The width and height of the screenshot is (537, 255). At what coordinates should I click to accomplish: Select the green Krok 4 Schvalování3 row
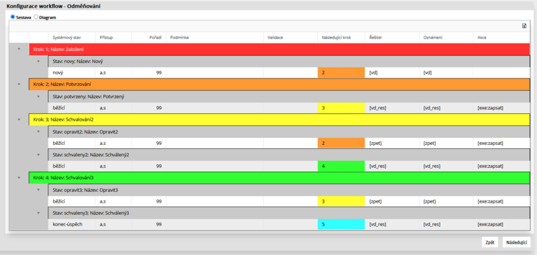tap(279, 178)
